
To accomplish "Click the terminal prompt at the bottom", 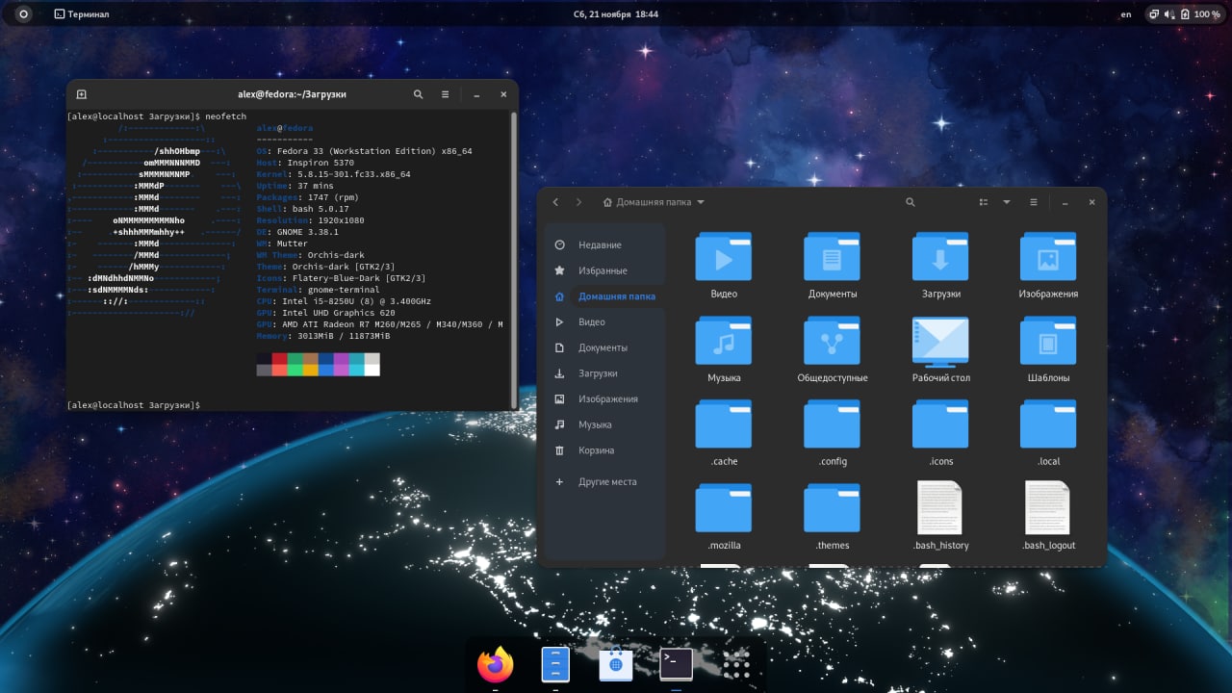I will pos(134,405).
